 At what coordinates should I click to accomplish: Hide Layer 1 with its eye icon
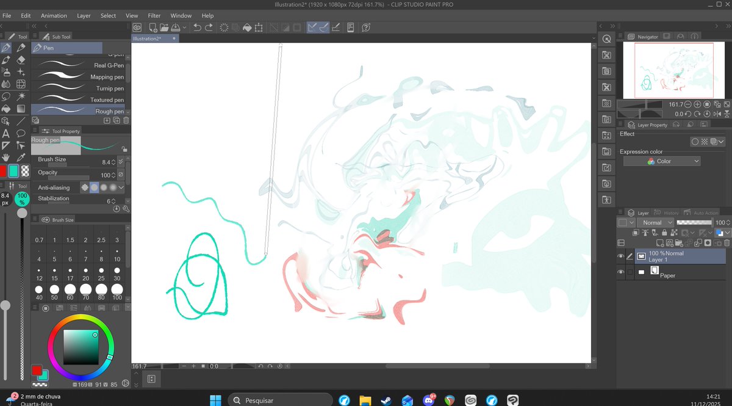click(x=621, y=256)
